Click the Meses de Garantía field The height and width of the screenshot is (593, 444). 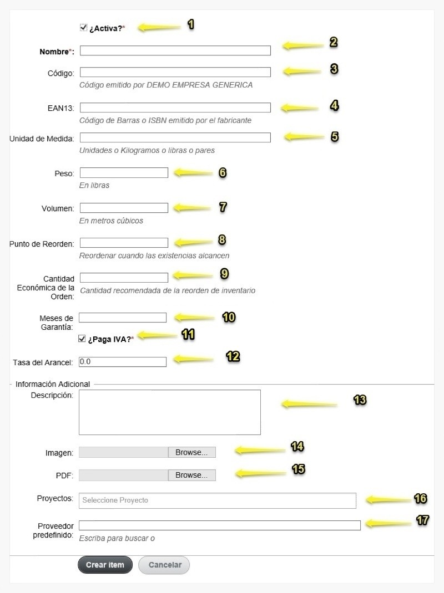pyautogui.click(x=122, y=318)
